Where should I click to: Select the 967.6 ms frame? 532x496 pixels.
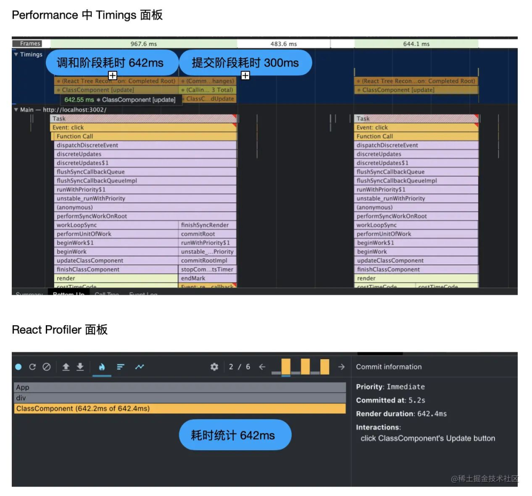tap(143, 44)
